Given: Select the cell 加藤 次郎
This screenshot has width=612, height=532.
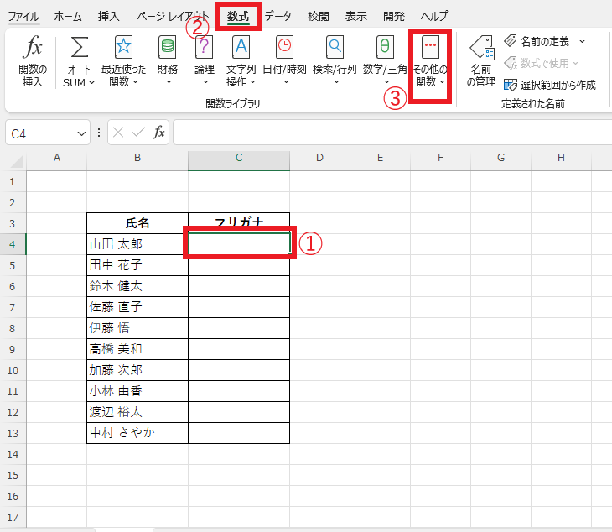Looking at the screenshot, I should (137, 370).
